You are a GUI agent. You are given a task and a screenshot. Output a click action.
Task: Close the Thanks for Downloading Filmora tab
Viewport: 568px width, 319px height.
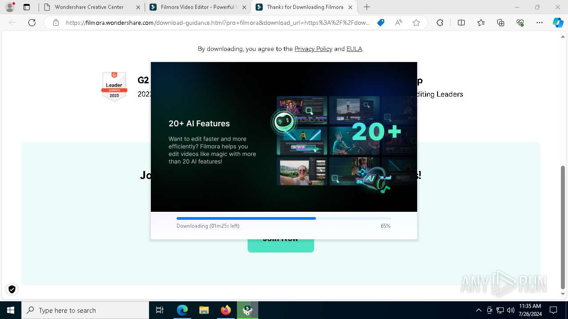(x=351, y=7)
